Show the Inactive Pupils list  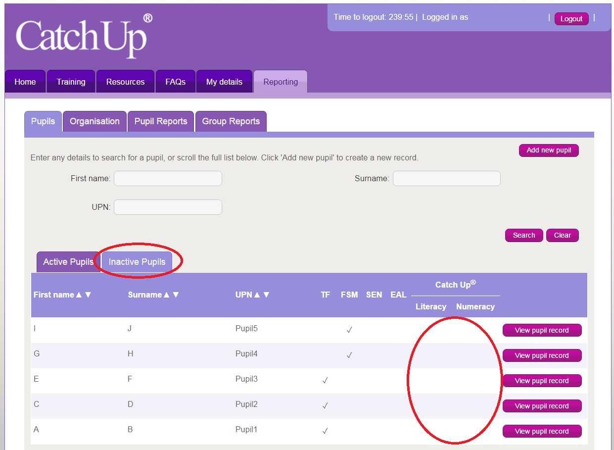point(137,262)
